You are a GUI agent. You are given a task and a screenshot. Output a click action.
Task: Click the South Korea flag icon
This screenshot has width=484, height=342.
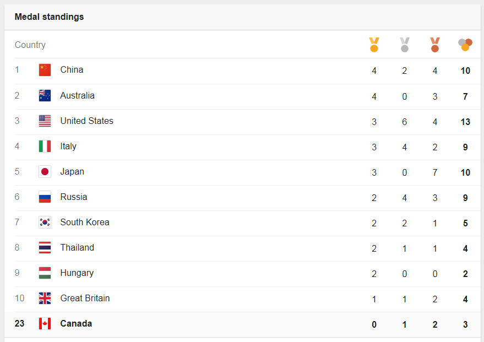(45, 222)
